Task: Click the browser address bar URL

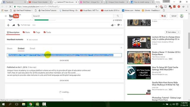Action: [38, 7]
